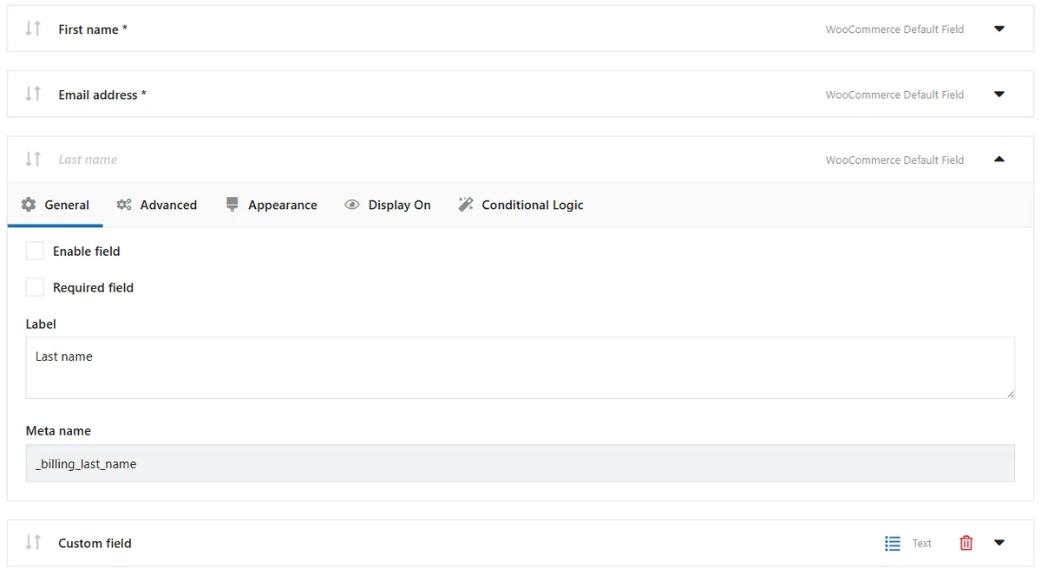Grab the Label textarea resize handle

[1010, 394]
